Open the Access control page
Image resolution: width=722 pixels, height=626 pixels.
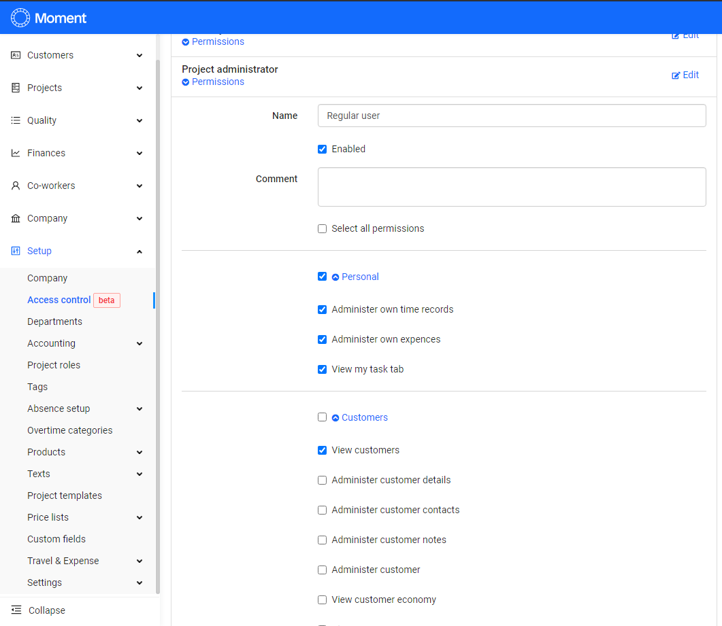pyautogui.click(x=59, y=300)
